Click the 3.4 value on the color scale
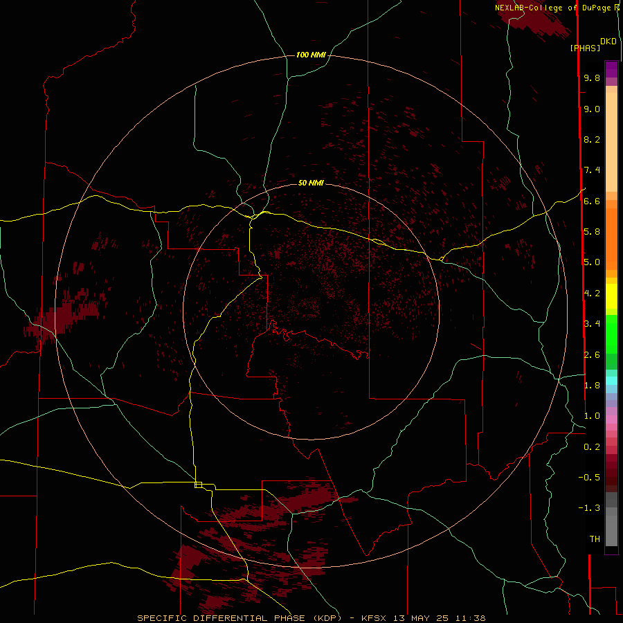Viewport: 623px width, 623px height. point(592,324)
